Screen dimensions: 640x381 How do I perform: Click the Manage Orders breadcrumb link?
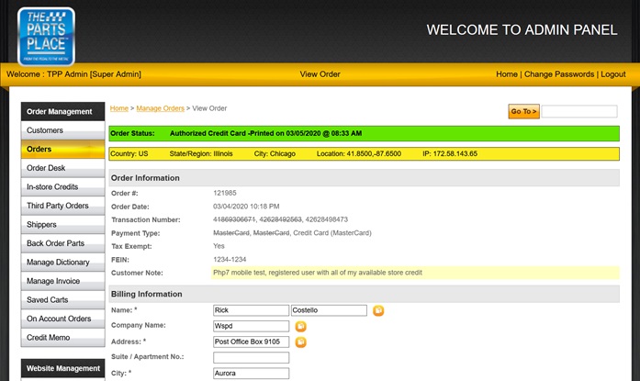160,108
